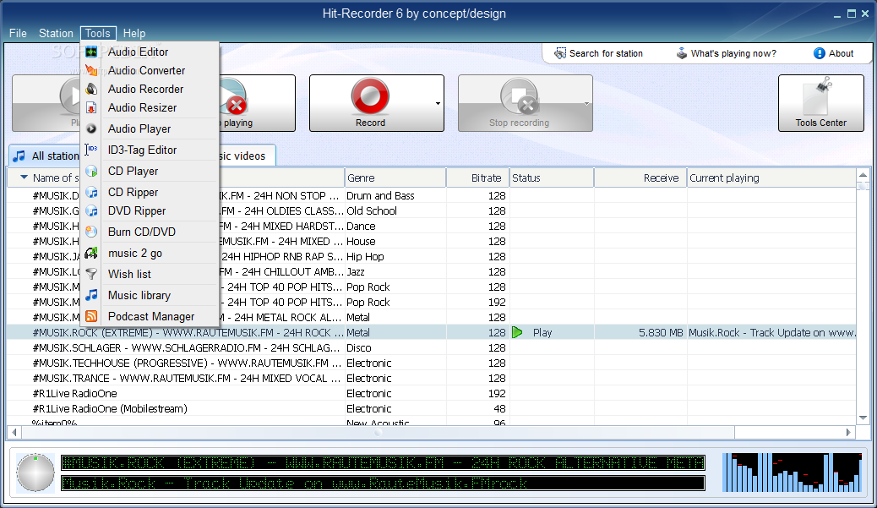Click the Status column header
The image size is (877, 508).
(x=552, y=178)
